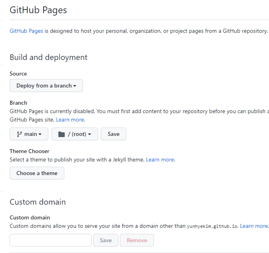This screenshot has width=269, height=253.
Task: Open 'Learn more' link about disabled Pages
Action: [70, 120]
